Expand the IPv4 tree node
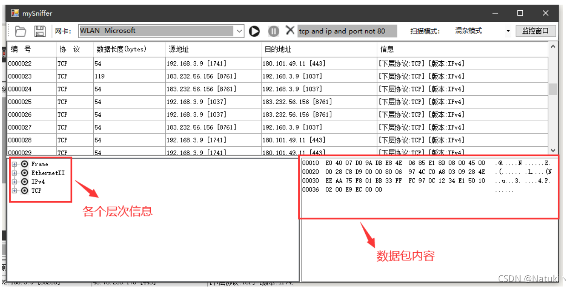This screenshot has height=287, width=573. coord(14,182)
